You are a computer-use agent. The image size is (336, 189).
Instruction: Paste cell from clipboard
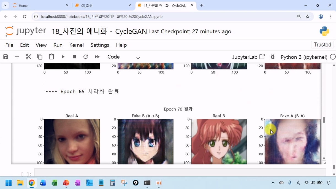click(x=52, y=57)
